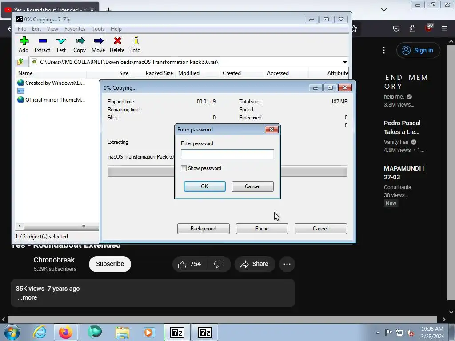
Task: Close the Enter password dialog
Action: tap(271, 130)
